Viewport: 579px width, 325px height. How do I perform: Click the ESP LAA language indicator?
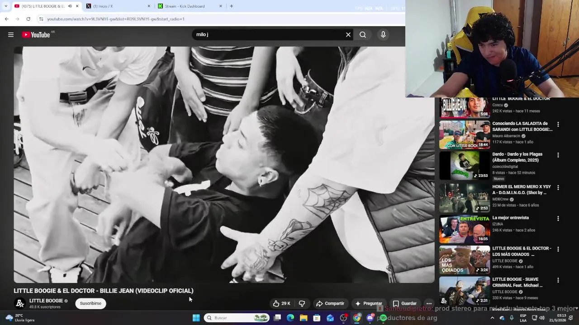coord(523,318)
